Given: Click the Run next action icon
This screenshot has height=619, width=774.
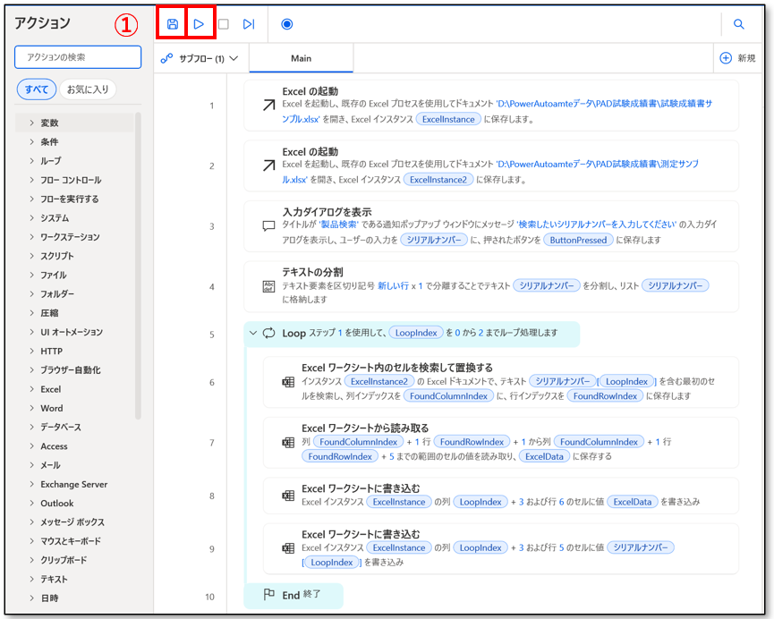Looking at the screenshot, I should [x=249, y=24].
